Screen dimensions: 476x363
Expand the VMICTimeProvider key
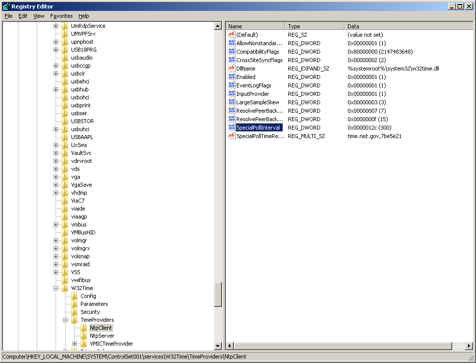pyautogui.click(x=74, y=344)
